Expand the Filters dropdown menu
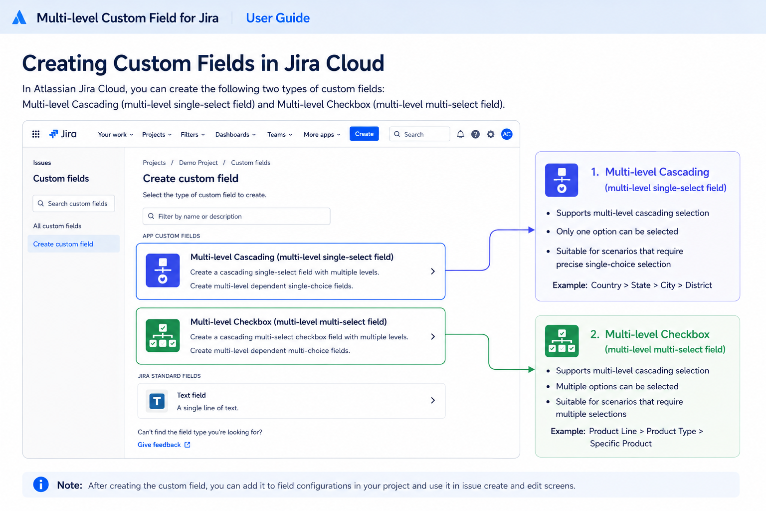The width and height of the screenshot is (766, 511). click(192, 134)
